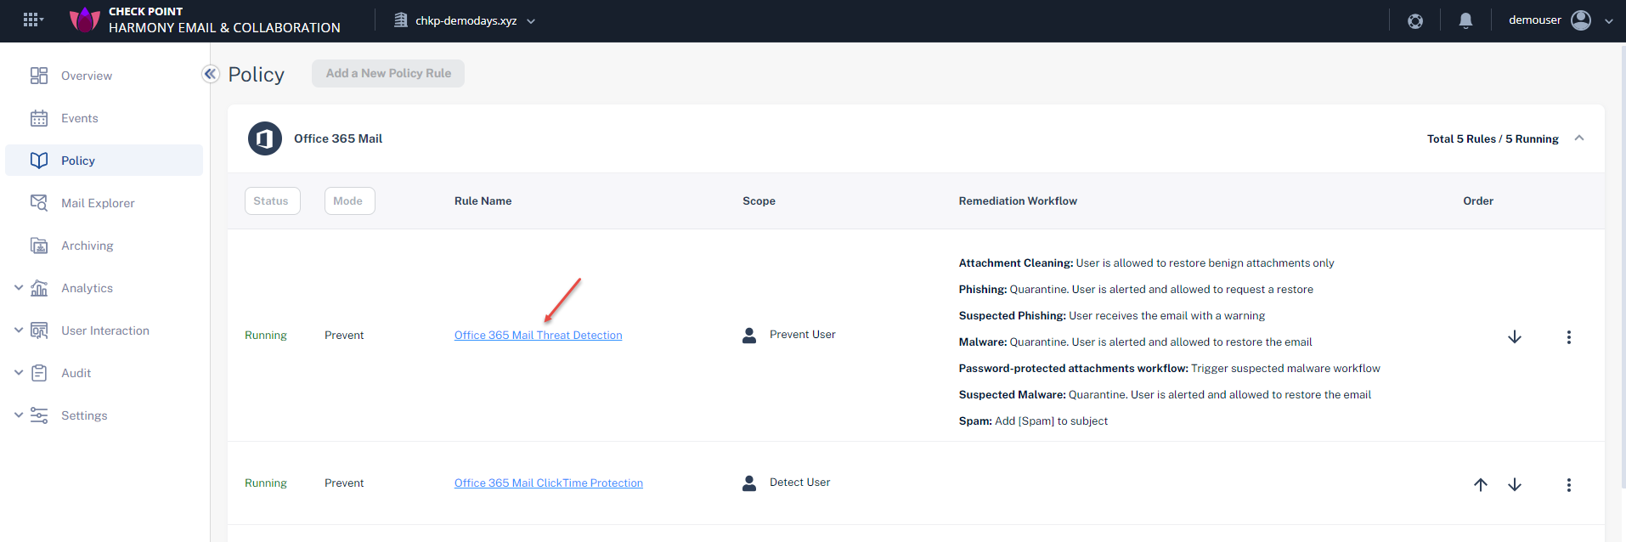The height and width of the screenshot is (542, 1626).
Task: Click the Office 365 Mail logo icon
Action: coord(265,138)
